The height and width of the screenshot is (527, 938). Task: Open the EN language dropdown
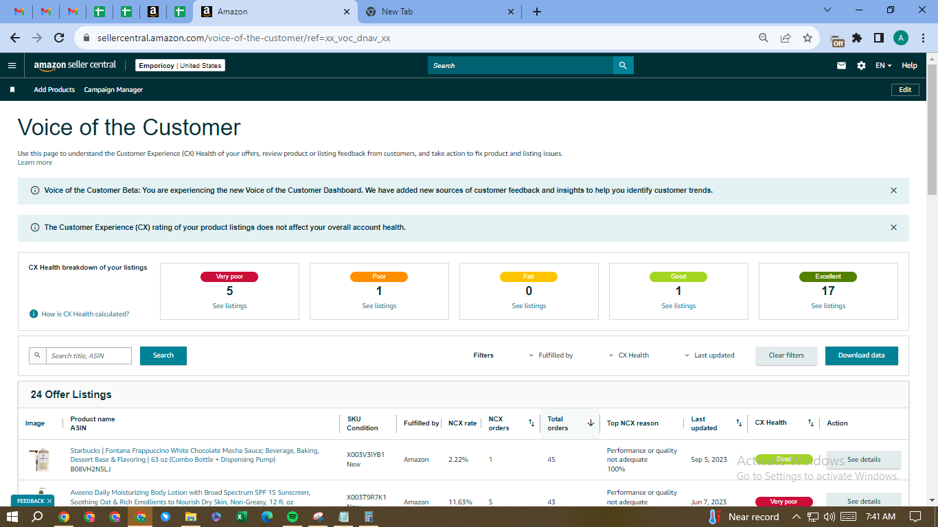(x=883, y=65)
